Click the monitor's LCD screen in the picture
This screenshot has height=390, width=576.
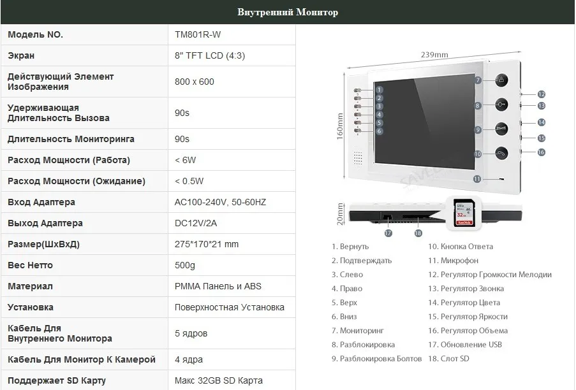click(x=424, y=121)
